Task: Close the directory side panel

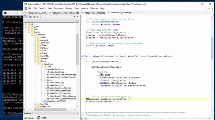Action: point(77,17)
